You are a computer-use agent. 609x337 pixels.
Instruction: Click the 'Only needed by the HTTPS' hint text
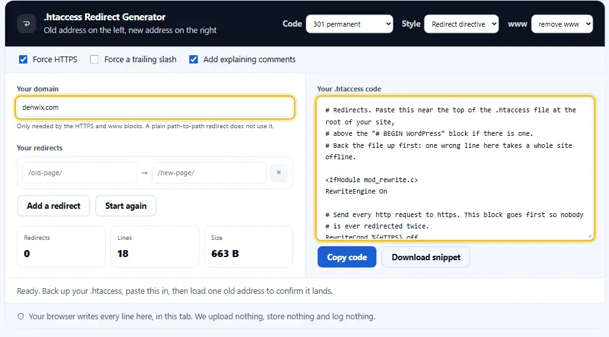[145, 126]
